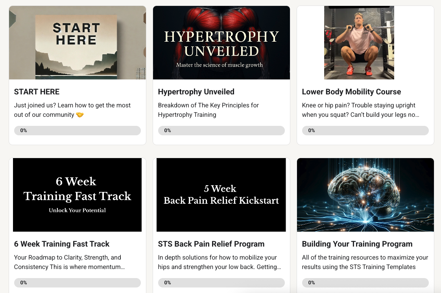Click the START HERE progress bar
The image size is (441, 293).
pos(77,131)
